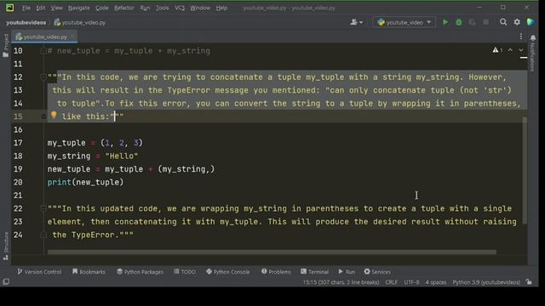
Task: Open the Refactor menu
Action: click(124, 8)
